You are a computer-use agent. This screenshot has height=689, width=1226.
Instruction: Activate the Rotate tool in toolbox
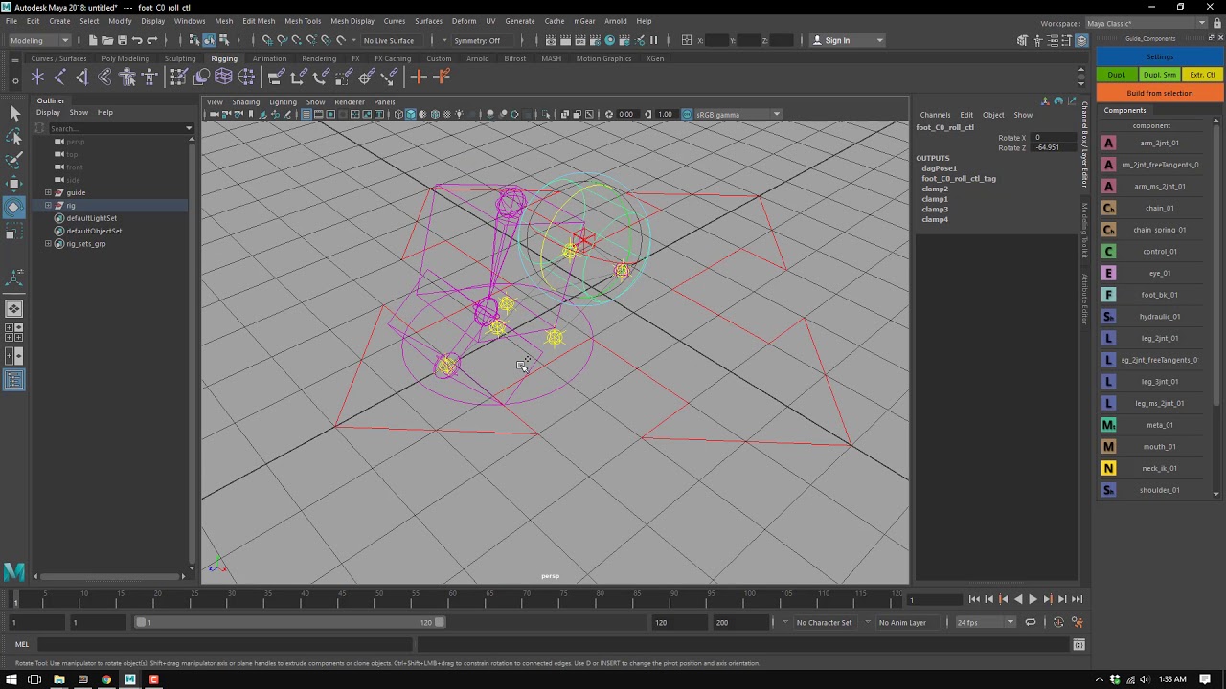click(x=14, y=207)
